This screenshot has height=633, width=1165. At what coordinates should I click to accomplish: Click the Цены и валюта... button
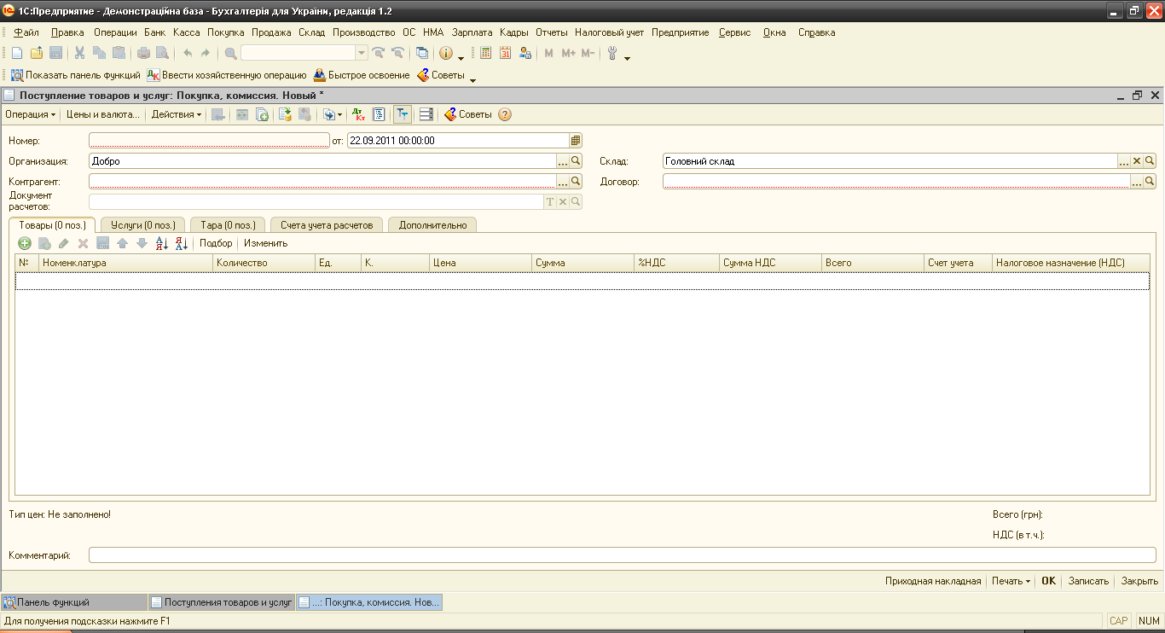(102, 114)
